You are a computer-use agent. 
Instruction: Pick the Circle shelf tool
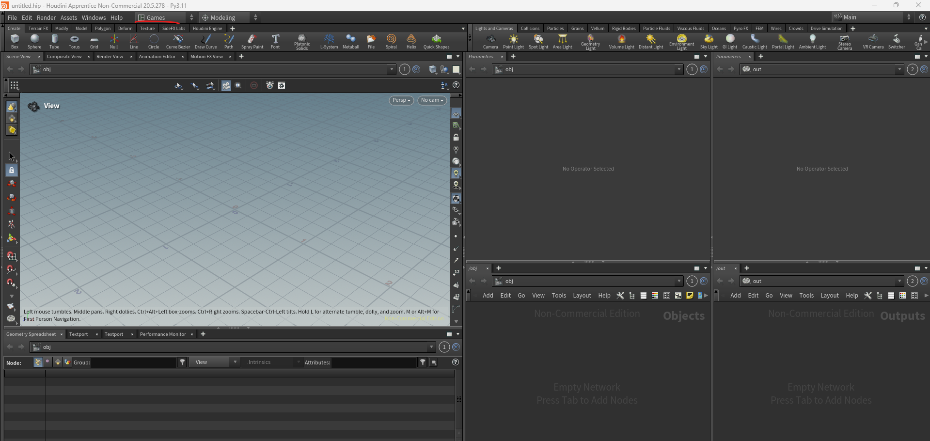tap(154, 42)
